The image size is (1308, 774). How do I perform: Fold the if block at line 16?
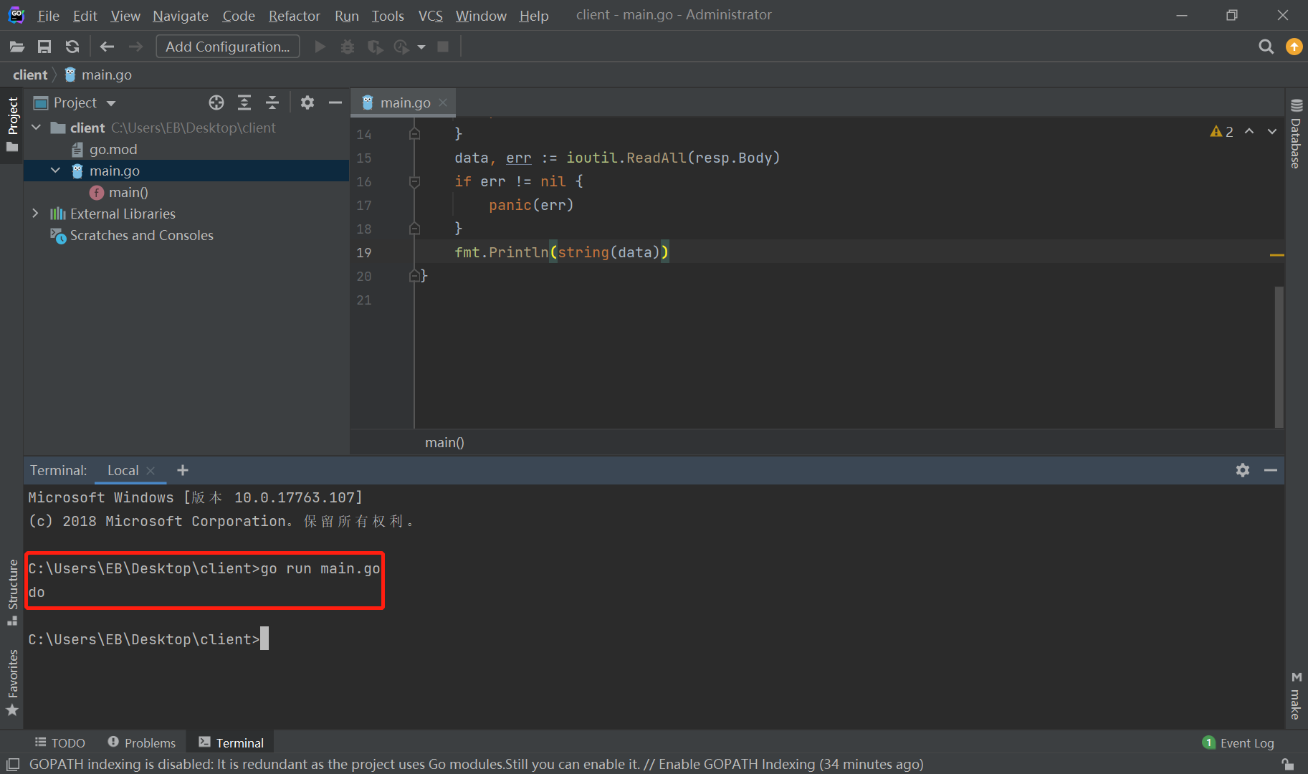(414, 182)
